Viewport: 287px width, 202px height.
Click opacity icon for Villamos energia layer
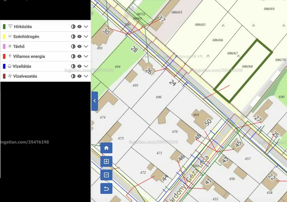pyautogui.click(x=73, y=56)
